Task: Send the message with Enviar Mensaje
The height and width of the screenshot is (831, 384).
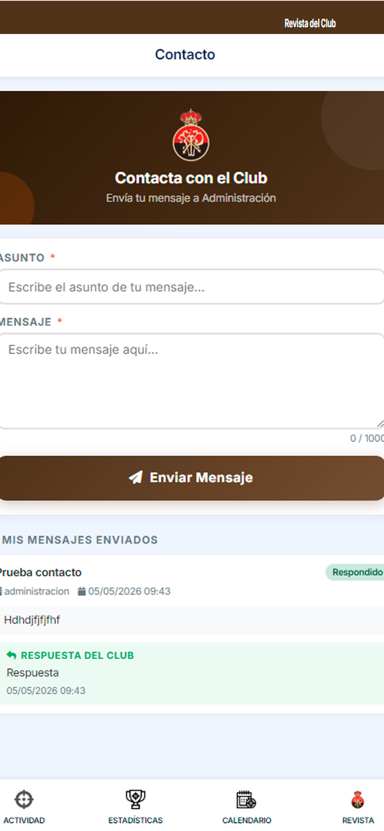Action: click(192, 478)
